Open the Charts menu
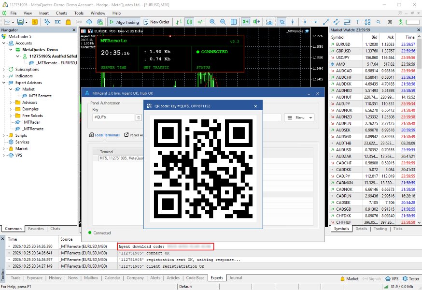422x290 pixels. [x=61, y=13]
